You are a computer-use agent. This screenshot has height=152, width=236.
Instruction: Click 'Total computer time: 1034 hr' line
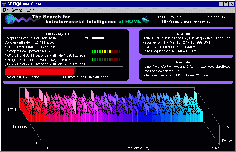176,75
